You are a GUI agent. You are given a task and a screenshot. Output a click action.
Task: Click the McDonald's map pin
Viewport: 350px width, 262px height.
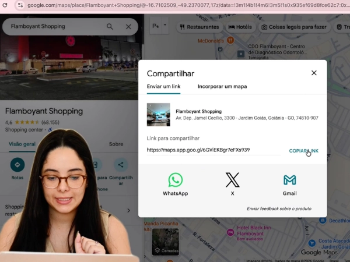pos(230,40)
